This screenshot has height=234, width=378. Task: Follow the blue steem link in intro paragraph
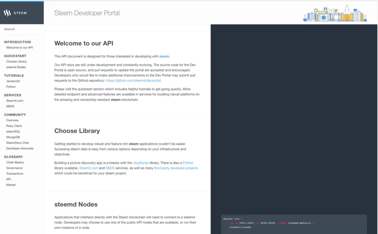(x=164, y=56)
